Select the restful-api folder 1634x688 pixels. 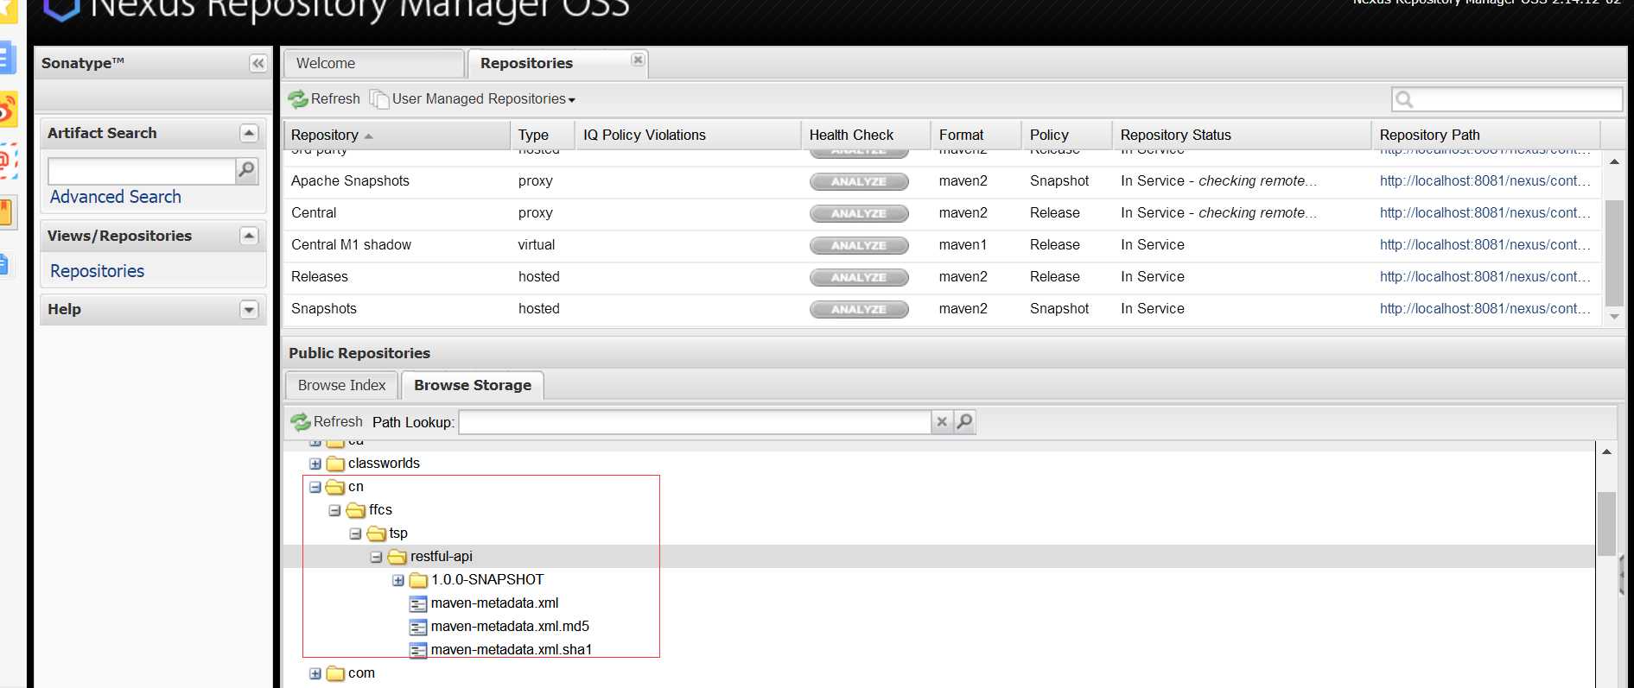coord(442,556)
